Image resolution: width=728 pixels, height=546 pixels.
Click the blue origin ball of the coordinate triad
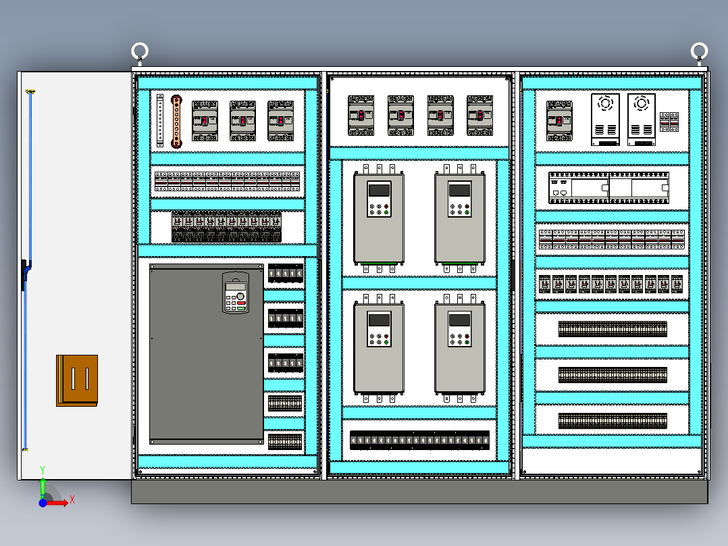pyautogui.click(x=43, y=503)
